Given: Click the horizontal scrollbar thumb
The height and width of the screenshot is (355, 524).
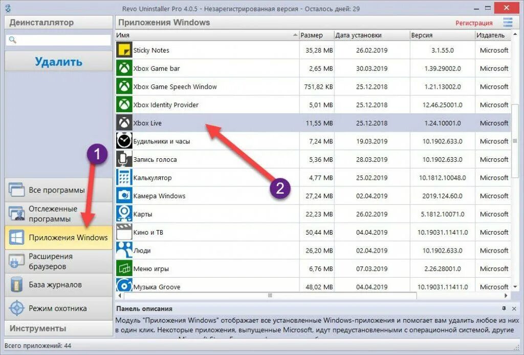Looking at the screenshot, I should (270, 296).
